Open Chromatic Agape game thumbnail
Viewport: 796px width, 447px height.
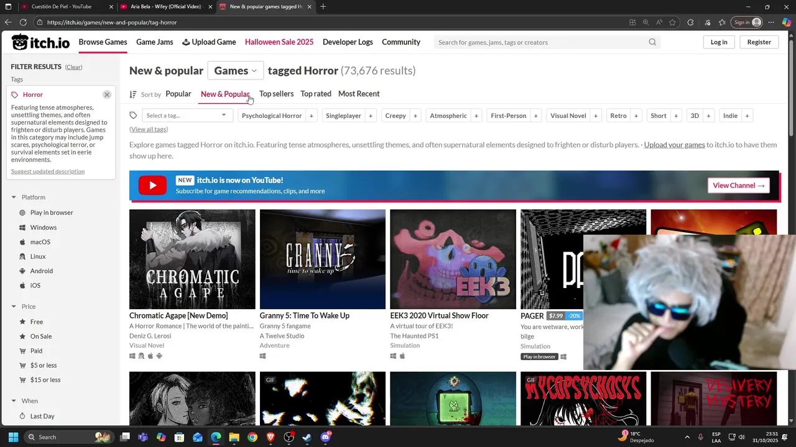point(192,259)
